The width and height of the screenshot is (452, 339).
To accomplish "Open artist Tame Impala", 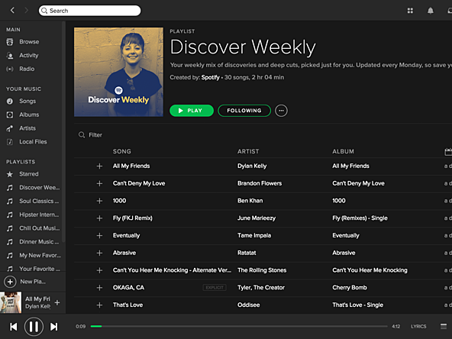I will point(254,235).
